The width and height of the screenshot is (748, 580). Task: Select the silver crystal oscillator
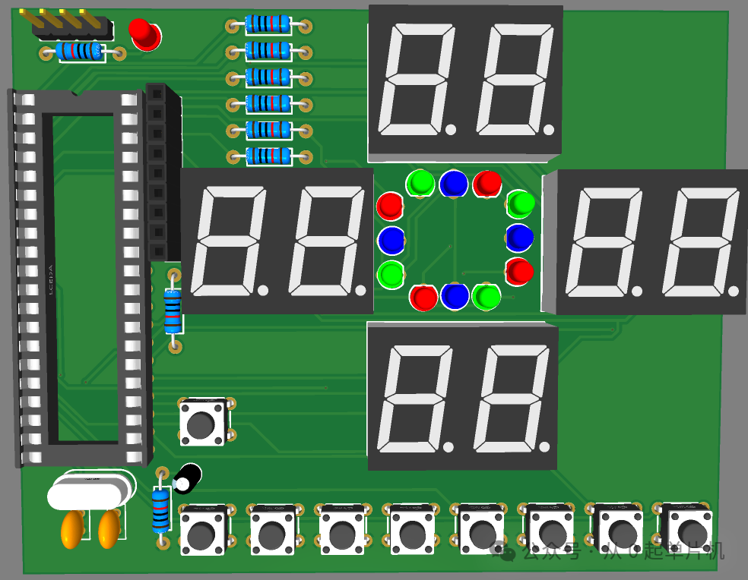pyautogui.click(x=92, y=490)
